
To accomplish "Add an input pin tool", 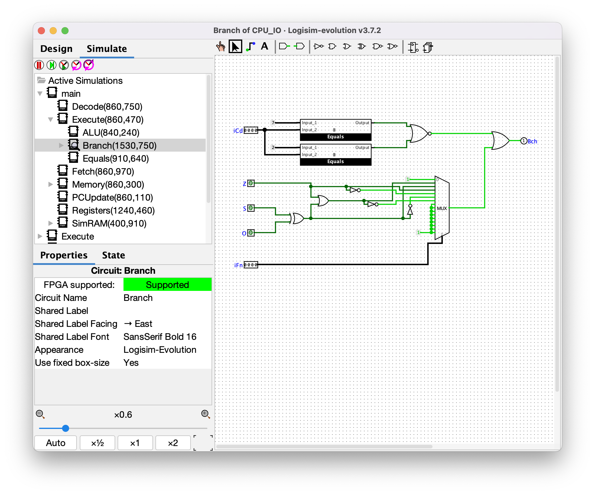I will click(x=285, y=47).
